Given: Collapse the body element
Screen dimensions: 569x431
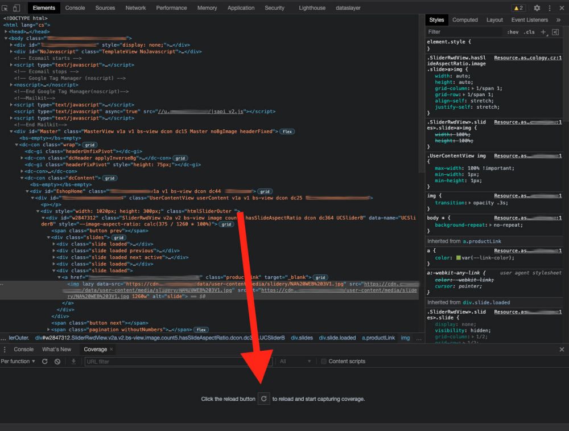Looking at the screenshot, I should 6,38.
